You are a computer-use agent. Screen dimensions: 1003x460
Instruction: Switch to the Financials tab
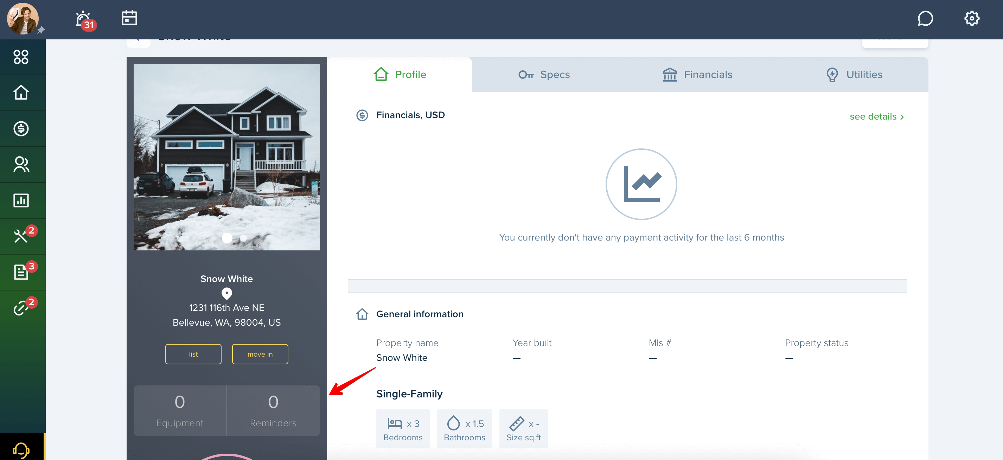coord(697,75)
